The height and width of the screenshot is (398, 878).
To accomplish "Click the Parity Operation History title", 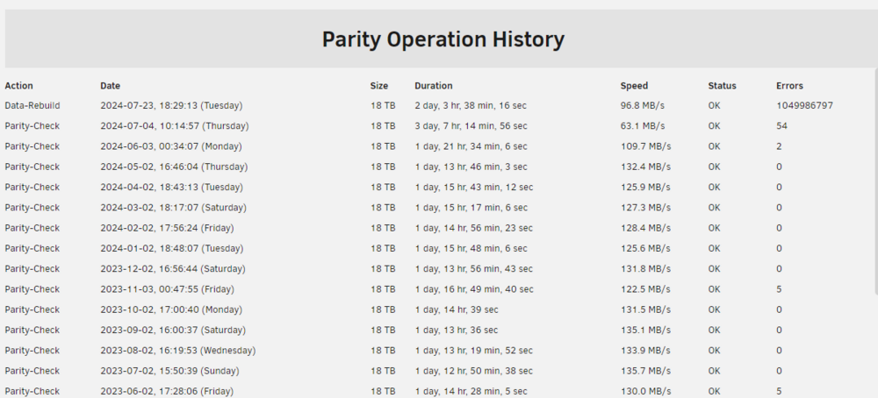I will (x=443, y=39).
